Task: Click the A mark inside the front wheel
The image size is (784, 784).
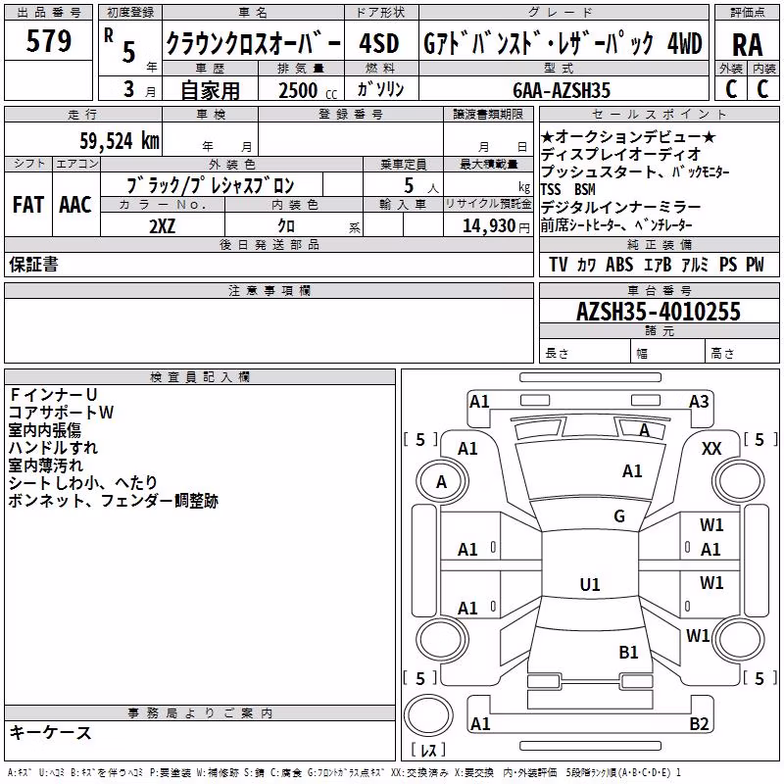Action: 441,482
